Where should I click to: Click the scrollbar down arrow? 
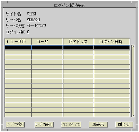[x=133, y=116]
